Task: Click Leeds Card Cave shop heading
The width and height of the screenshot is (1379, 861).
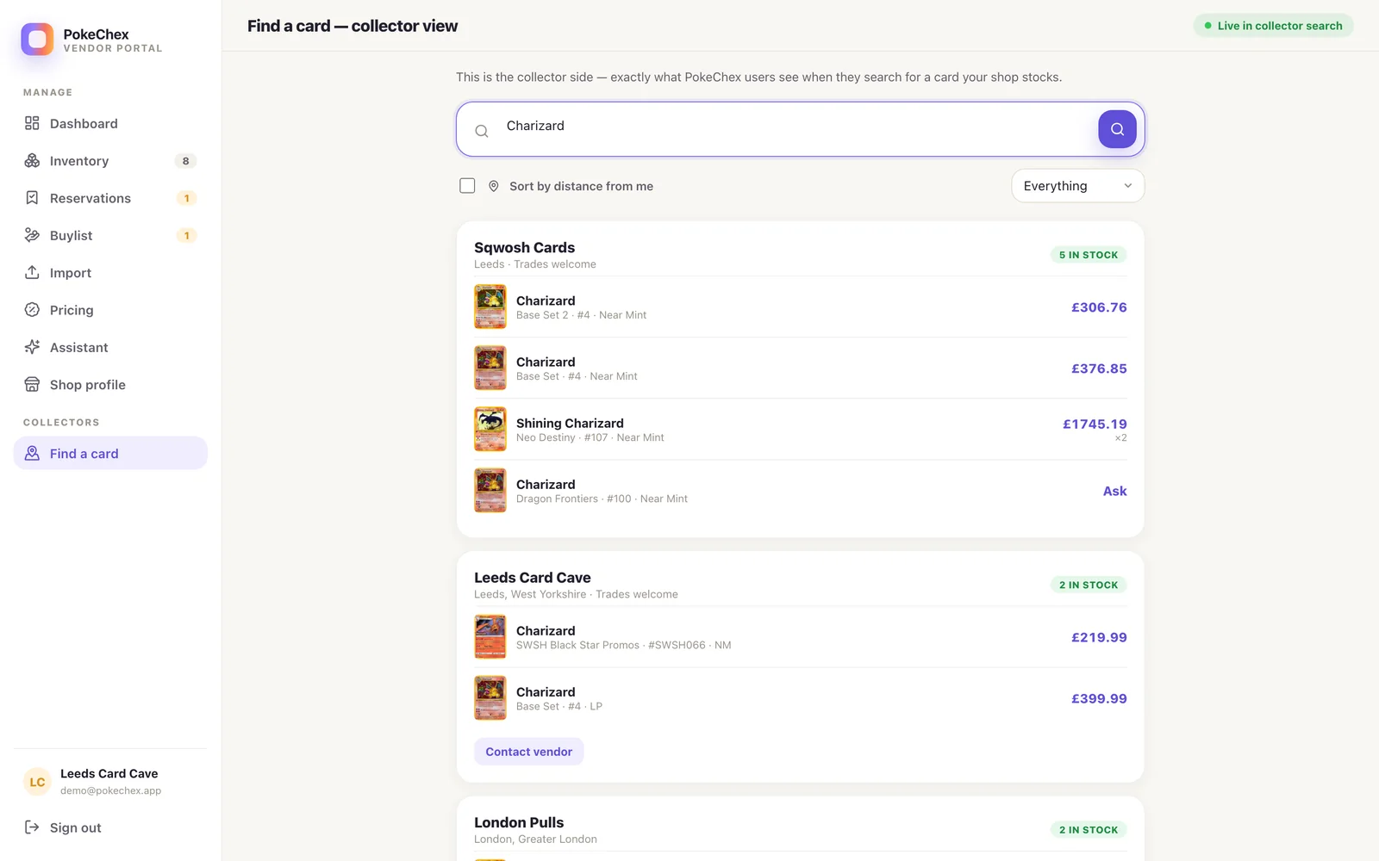Action: (532, 578)
